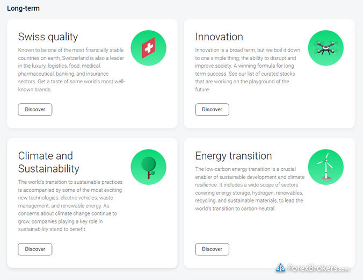363x280 pixels.
Task: Select the Long-term section heading
Action: [x=23, y=9]
